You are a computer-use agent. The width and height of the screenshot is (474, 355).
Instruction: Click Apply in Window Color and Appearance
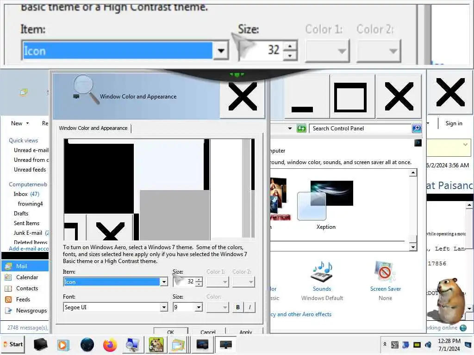pos(245,331)
